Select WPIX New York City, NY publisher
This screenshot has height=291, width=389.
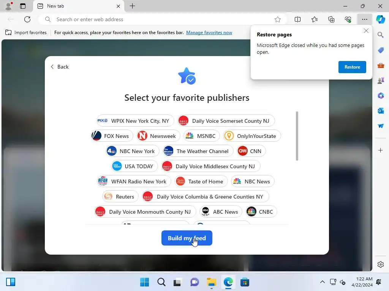pos(135,121)
